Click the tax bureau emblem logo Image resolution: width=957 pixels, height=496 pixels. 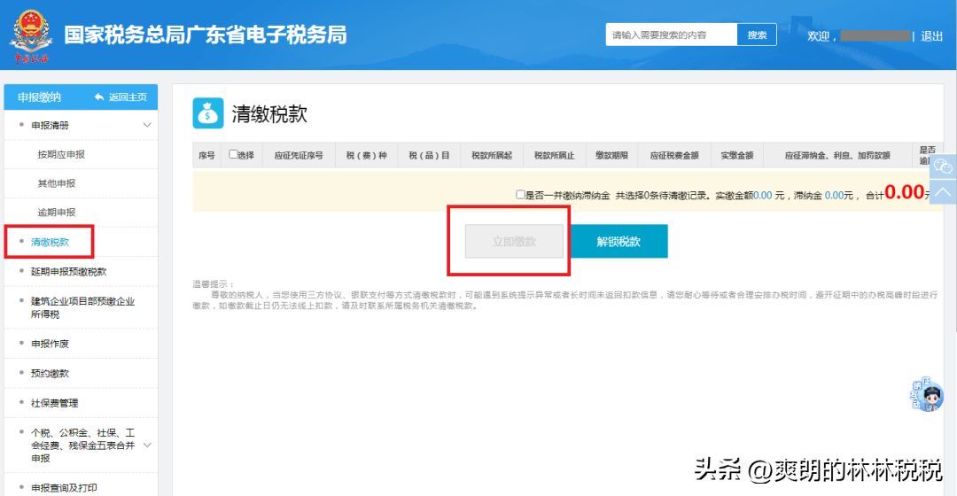pos(30,36)
